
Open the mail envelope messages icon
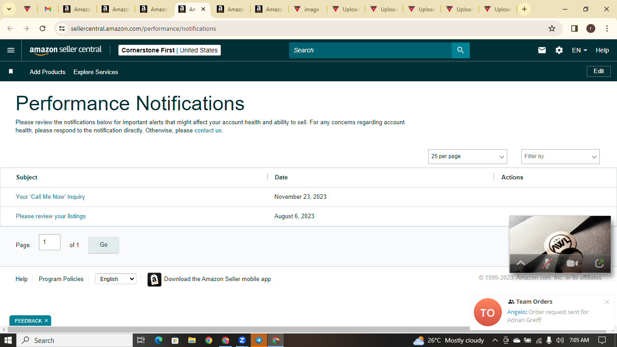click(542, 50)
